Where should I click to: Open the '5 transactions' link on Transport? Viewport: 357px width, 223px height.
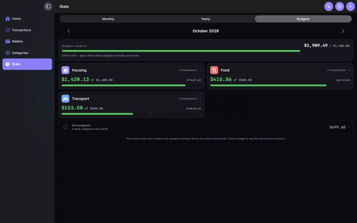click(x=188, y=98)
